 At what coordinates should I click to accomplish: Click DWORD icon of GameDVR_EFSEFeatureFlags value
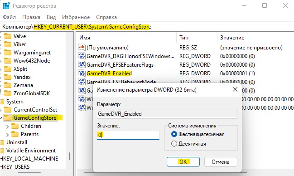(82, 64)
